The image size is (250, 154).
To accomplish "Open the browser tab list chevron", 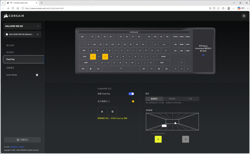I will pyautogui.click(x=3, y=3).
